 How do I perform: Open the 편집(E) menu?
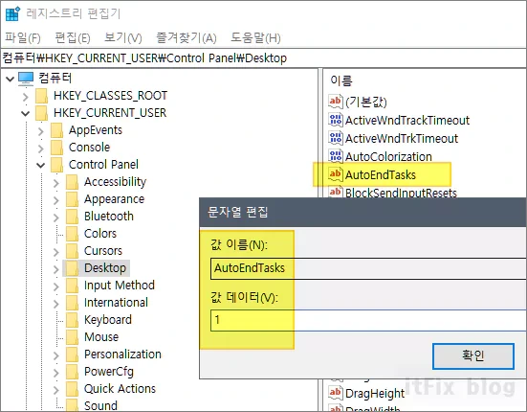(x=73, y=37)
